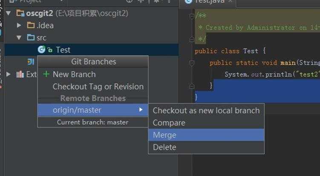This screenshot has width=320, height=176.
Task: Fold the main method in the gutter
Action: point(192,64)
